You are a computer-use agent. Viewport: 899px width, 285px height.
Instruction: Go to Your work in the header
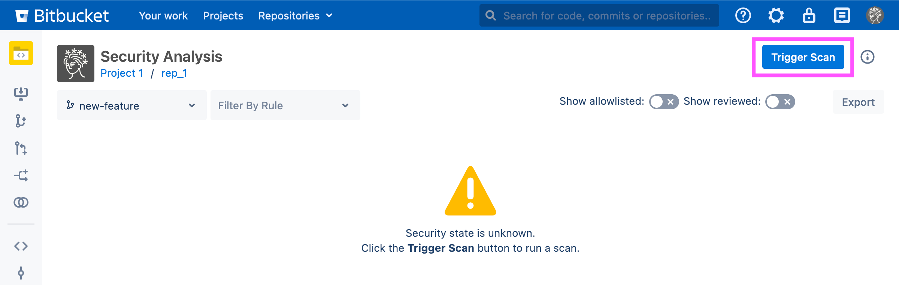coord(163,16)
